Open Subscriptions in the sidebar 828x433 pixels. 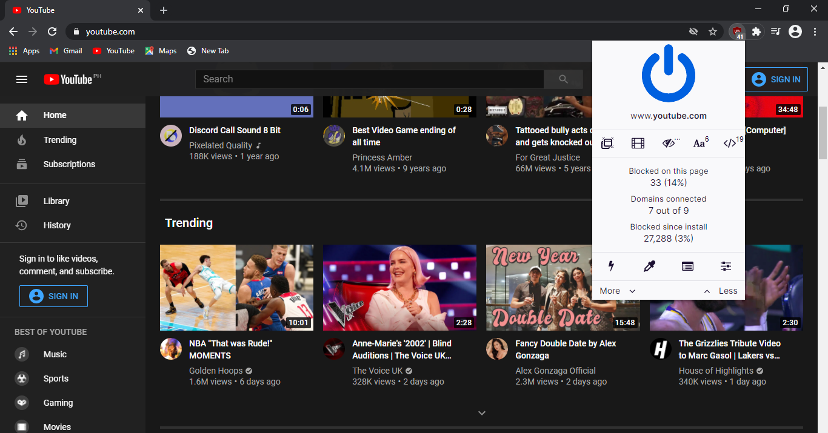pyautogui.click(x=69, y=164)
